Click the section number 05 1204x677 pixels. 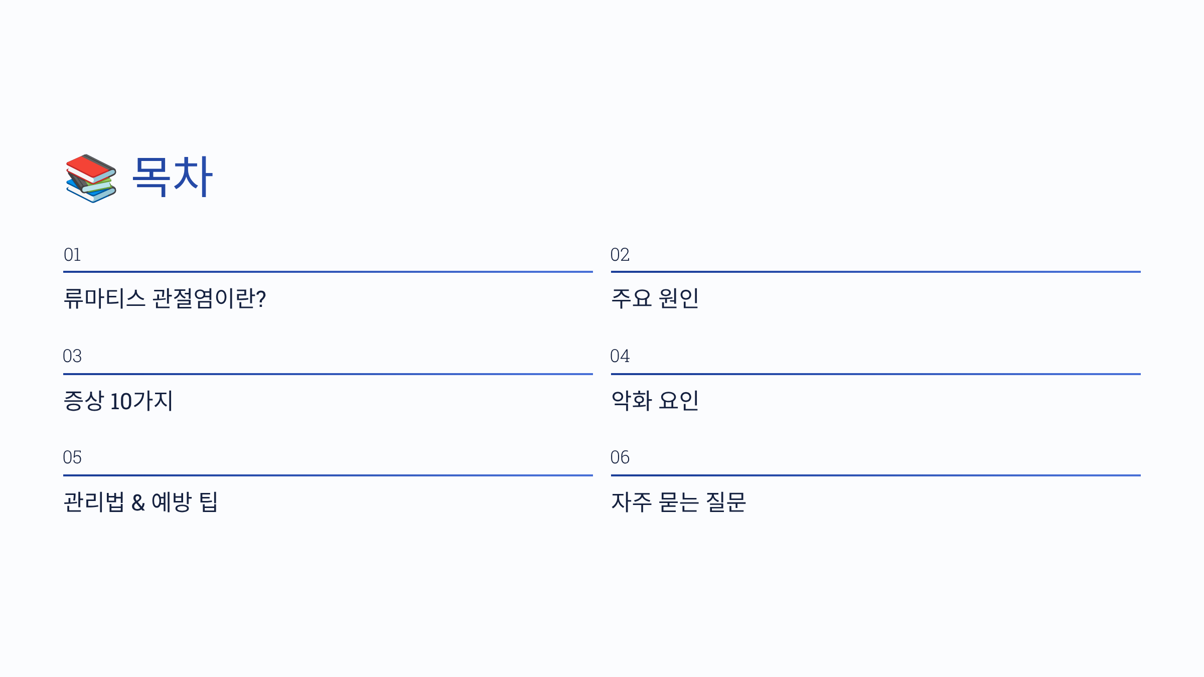[72, 457]
